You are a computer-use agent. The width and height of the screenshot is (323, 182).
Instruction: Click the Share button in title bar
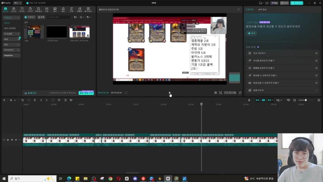[x=284, y=3]
